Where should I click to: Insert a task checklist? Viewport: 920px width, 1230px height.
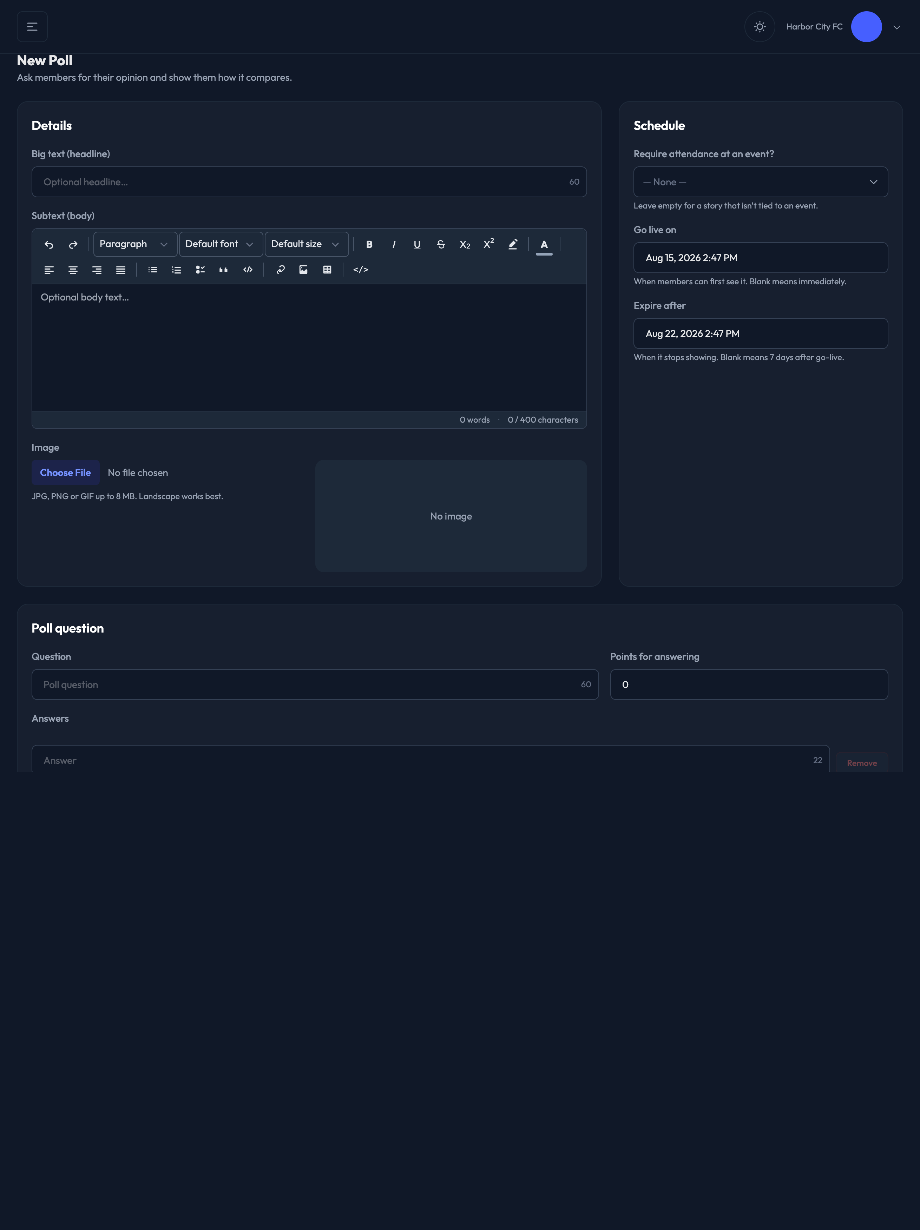[x=200, y=270]
